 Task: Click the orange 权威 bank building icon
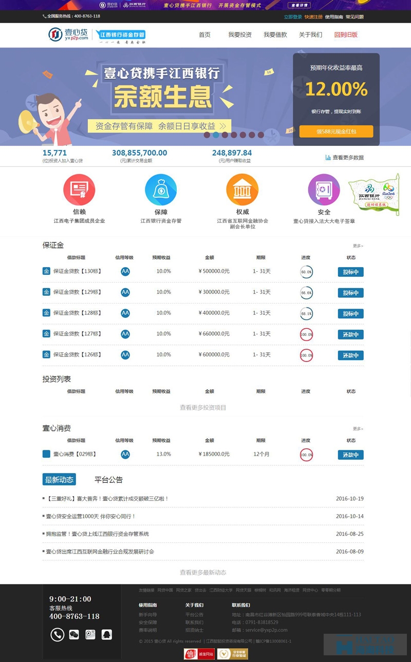(x=242, y=190)
